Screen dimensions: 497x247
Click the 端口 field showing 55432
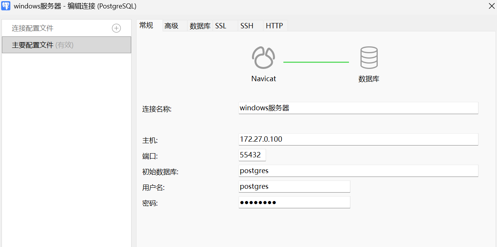coord(252,155)
